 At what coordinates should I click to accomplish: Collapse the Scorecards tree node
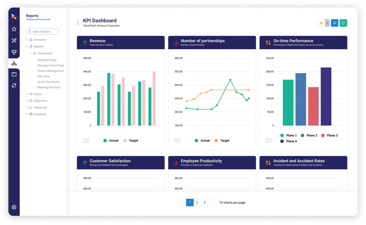[x=30, y=53]
